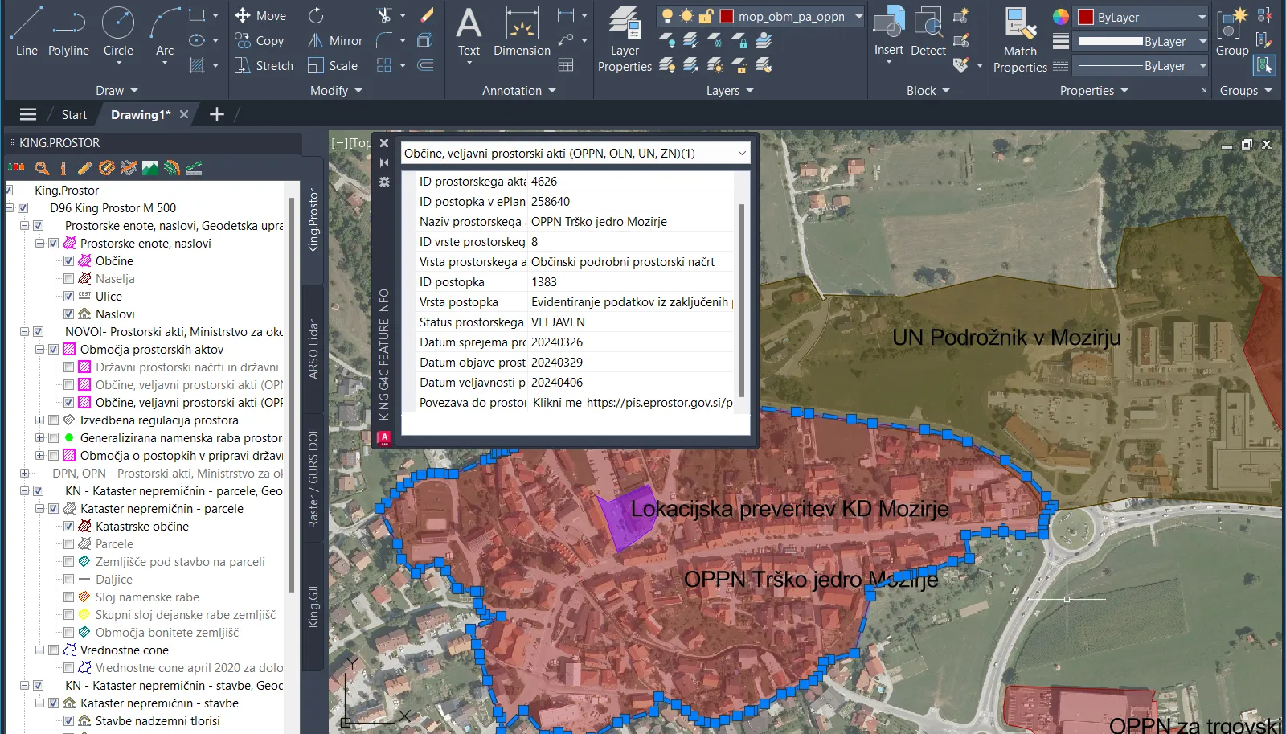Click the Klikni me link

(557, 403)
